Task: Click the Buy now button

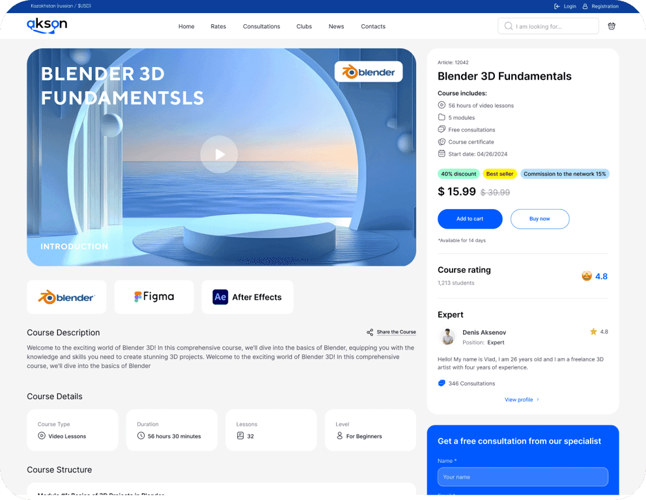Action: click(539, 219)
